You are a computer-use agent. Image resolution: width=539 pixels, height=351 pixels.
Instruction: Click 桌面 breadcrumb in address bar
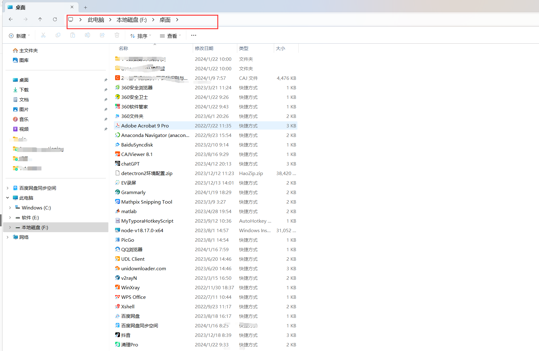(165, 20)
